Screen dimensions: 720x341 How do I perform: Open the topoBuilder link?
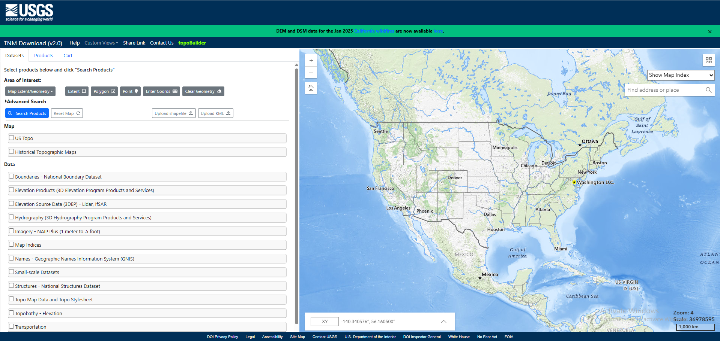[x=192, y=43]
